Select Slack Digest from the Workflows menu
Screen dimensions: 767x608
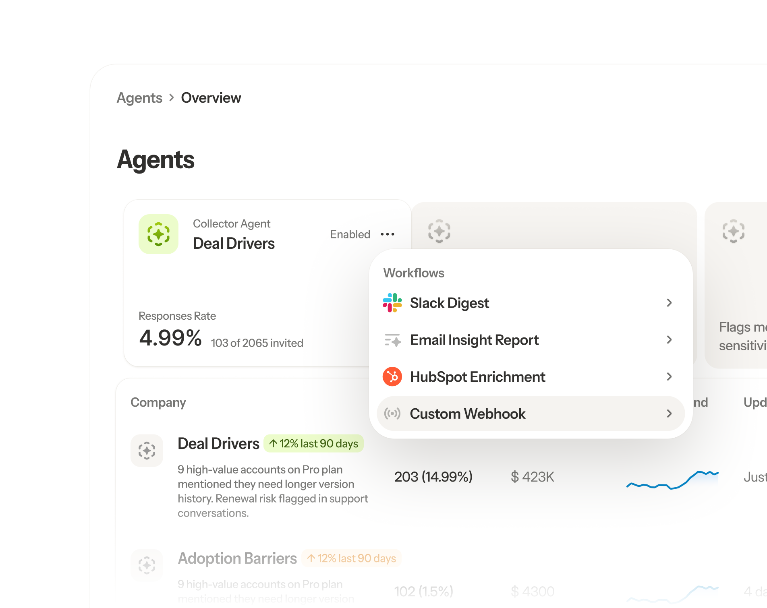click(449, 303)
